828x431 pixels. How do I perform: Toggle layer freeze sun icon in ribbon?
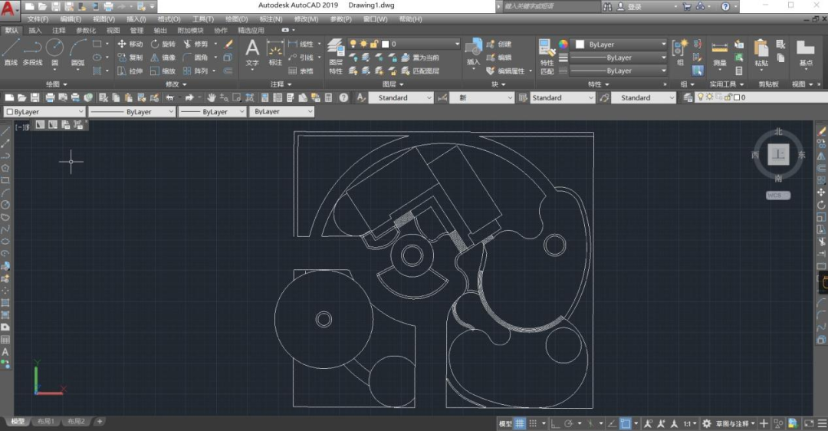tap(363, 44)
